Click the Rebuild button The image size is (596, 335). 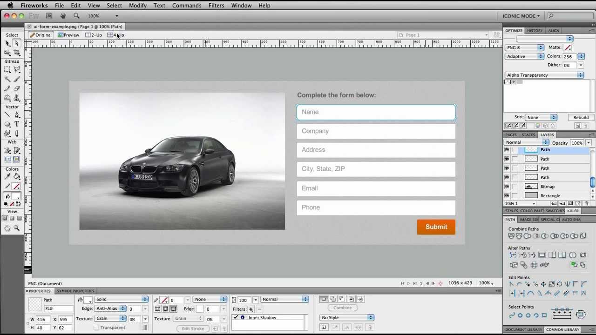581,117
